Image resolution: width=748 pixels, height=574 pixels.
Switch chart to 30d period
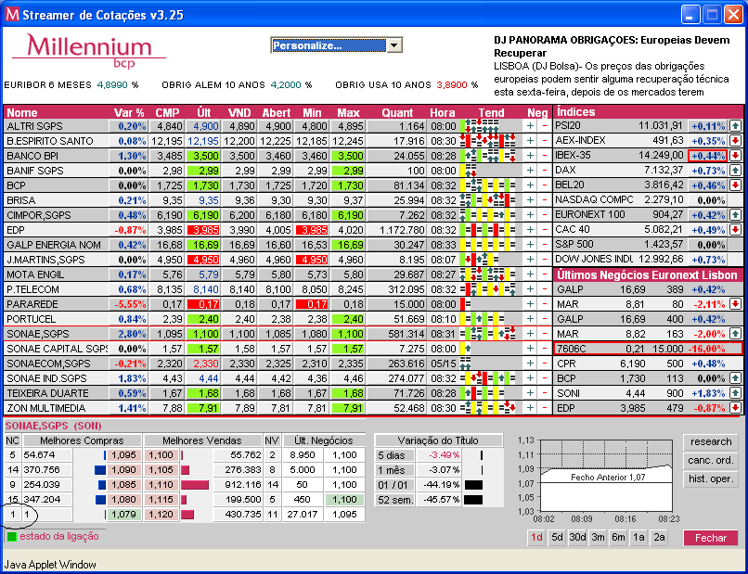point(577,537)
